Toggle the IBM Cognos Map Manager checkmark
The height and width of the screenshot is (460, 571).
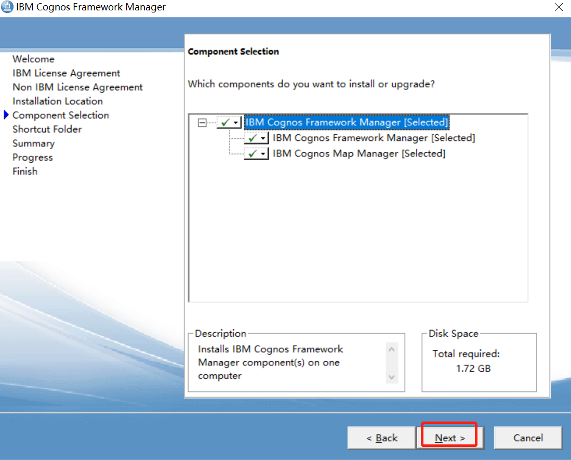coord(253,154)
